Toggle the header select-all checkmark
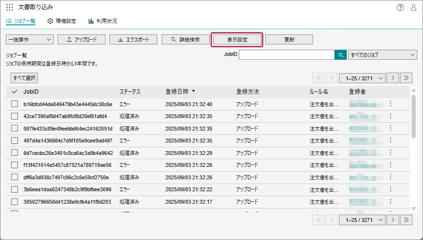 coord(14,92)
